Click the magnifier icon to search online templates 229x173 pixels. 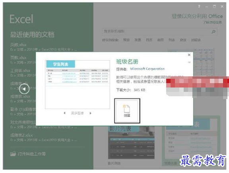point(213,31)
